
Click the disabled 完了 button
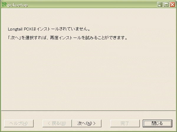125,123
